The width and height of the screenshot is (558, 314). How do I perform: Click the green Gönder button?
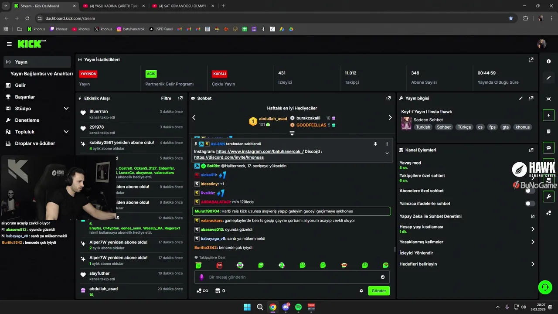click(x=379, y=291)
